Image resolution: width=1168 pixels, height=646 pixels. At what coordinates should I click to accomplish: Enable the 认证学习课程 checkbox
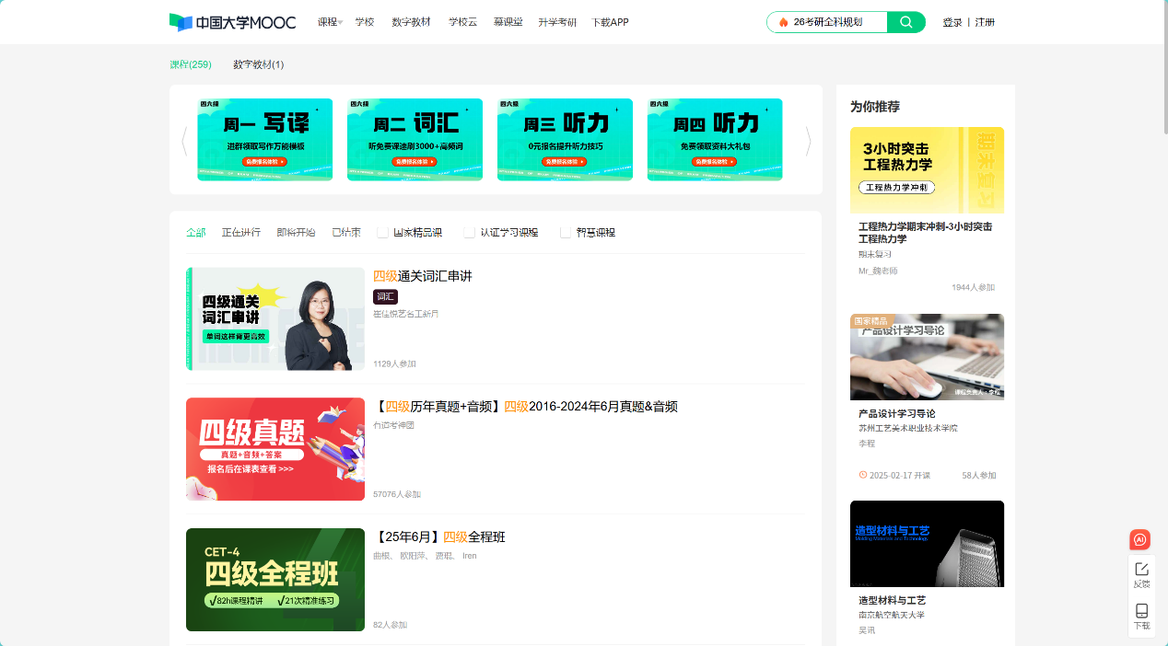470,233
